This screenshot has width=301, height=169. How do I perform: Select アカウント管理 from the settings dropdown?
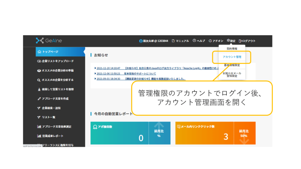click(232, 57)
